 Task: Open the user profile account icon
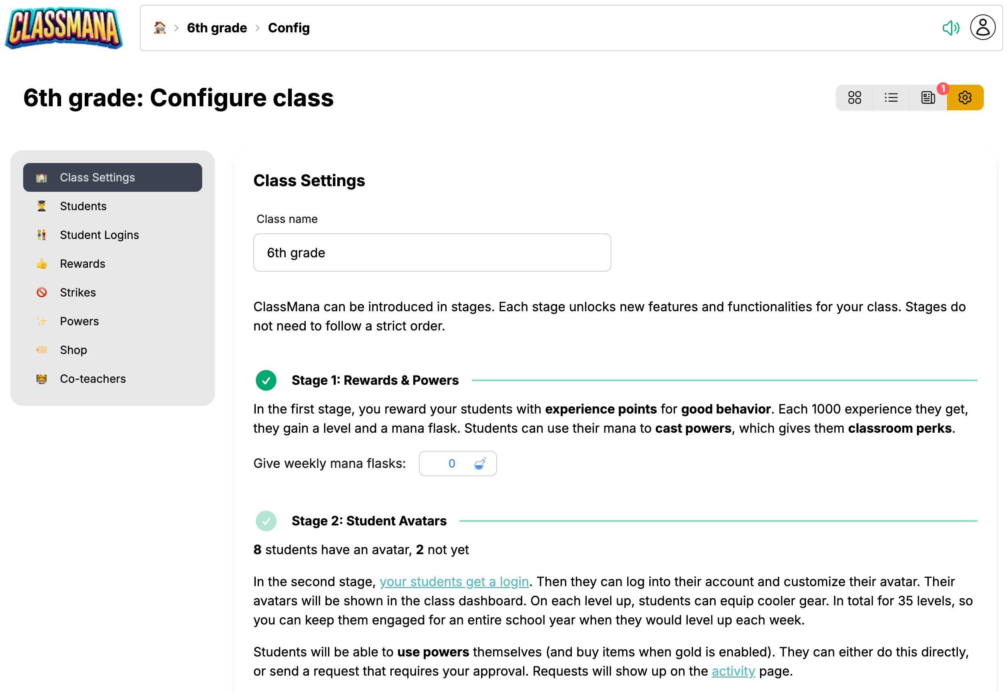coord(982,28)
